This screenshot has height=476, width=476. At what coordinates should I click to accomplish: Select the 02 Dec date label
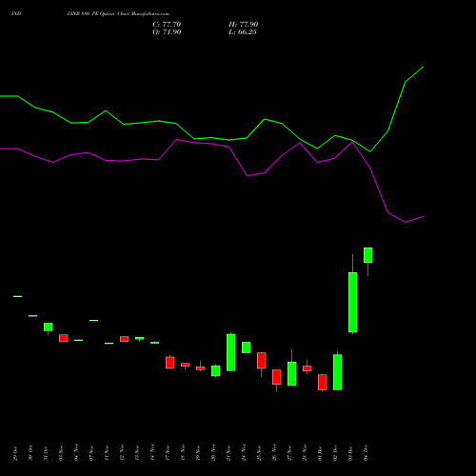[x=335, y=453]
